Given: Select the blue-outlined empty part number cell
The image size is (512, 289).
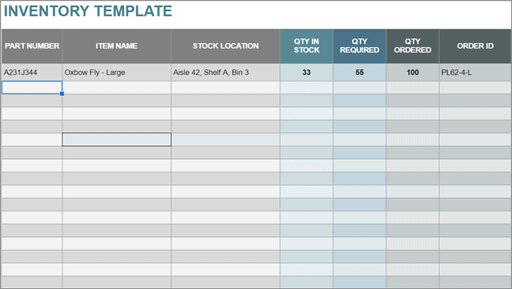Looking at the screenshot, I should (32, 88).
